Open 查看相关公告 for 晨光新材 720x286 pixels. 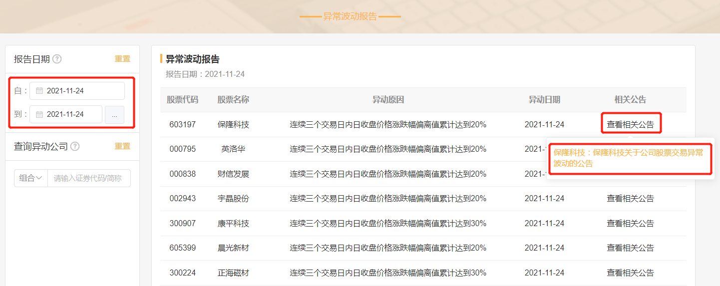[630, 248]
